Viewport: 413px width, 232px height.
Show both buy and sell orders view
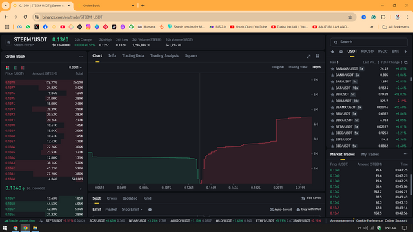pos(8,68)
